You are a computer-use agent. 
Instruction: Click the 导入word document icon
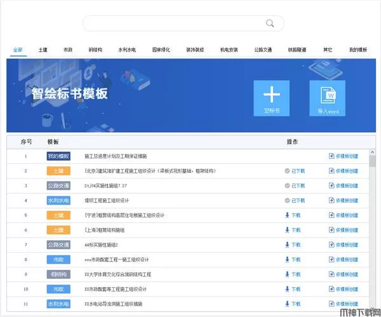click(328, 95)
